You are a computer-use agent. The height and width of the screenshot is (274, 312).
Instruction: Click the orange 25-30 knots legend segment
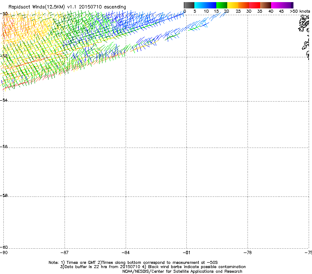pyautogui.click(x=244, y=5)
